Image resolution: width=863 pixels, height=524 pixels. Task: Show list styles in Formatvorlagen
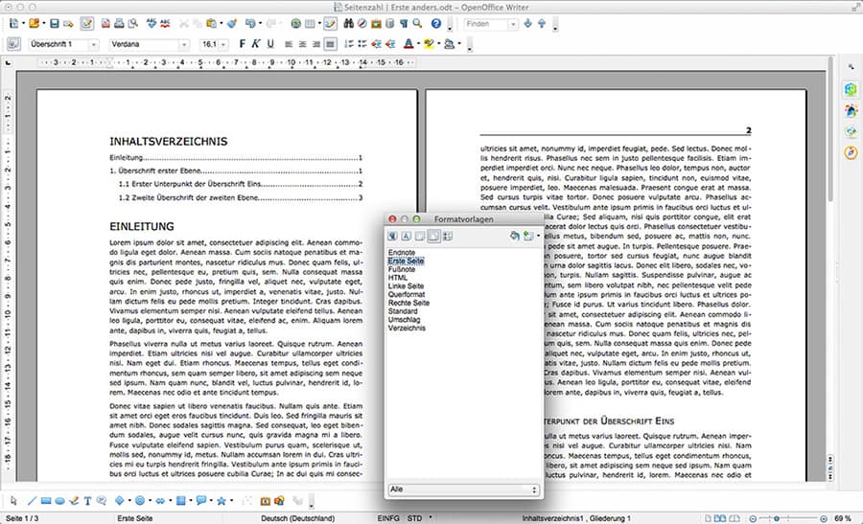[448, 236]
